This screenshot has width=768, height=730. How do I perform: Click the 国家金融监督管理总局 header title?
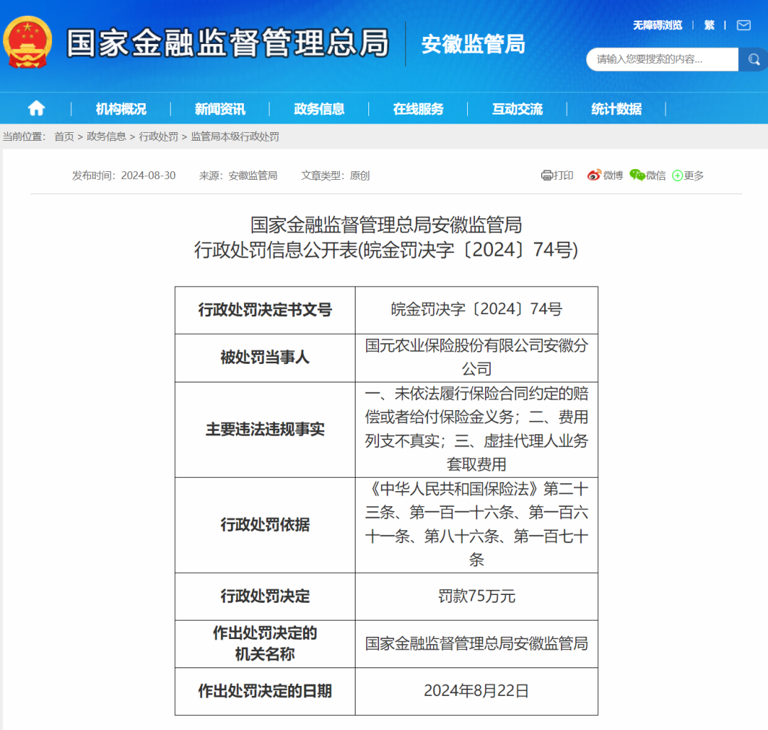pyautogui.click(x=228, y=43)
